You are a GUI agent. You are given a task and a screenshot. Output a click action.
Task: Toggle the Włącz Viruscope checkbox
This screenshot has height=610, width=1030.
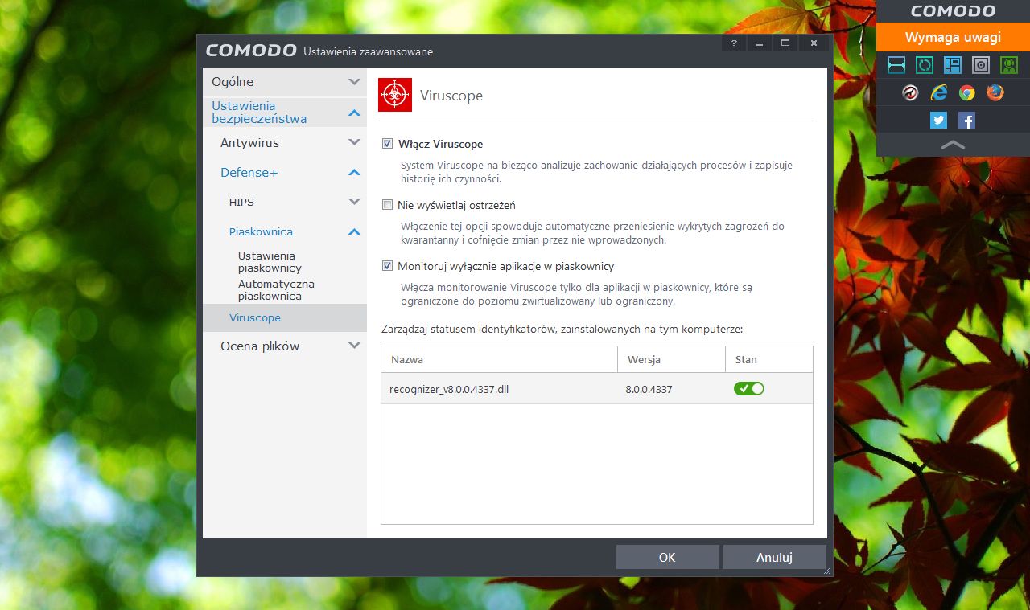pyautogui.click(x=388, y=145)
